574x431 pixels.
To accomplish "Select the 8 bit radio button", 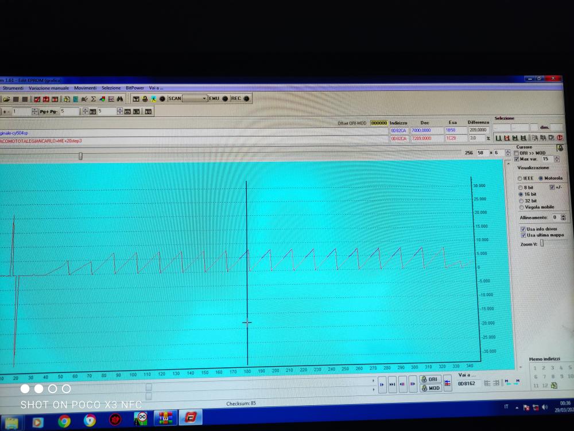I will tap(521, 188).
